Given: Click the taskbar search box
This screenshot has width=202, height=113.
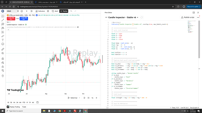Looking at the screenshot, I should pyautogui.click(x=23, y=111).
